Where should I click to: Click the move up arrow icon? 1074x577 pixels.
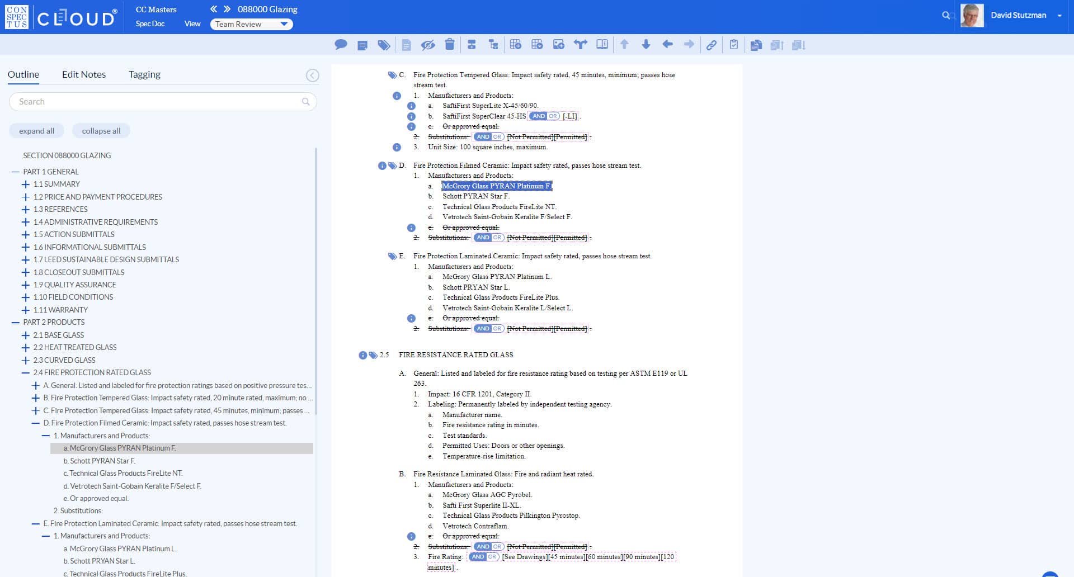(624, 45)
